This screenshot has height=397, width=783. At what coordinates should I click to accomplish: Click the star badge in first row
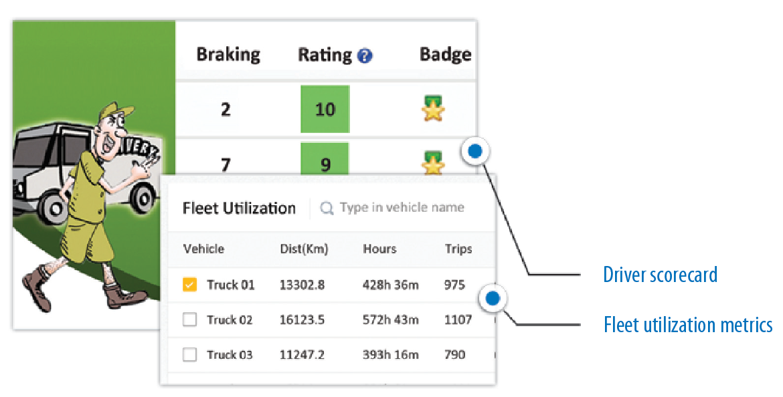pos(433,108)
